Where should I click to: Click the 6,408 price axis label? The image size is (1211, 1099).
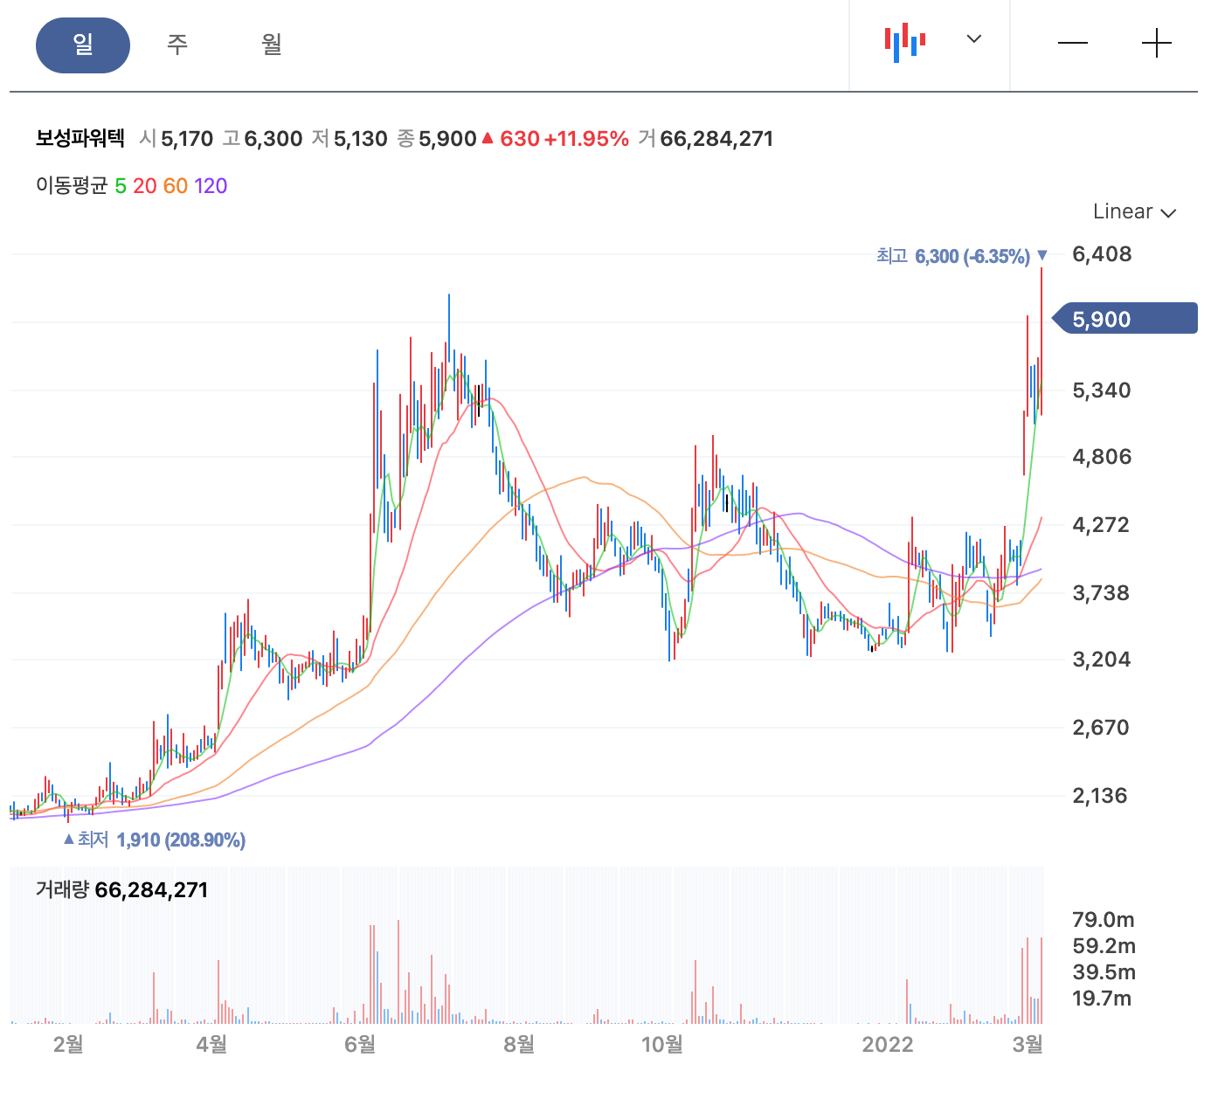1102,254
